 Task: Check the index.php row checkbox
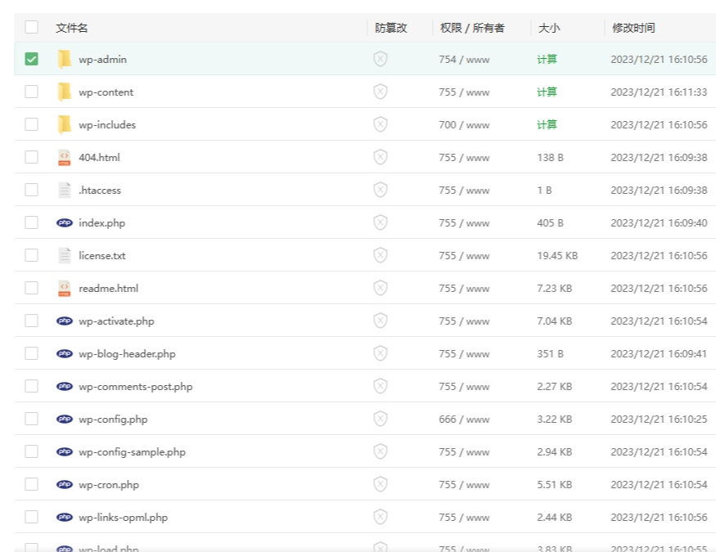(32, 222)
